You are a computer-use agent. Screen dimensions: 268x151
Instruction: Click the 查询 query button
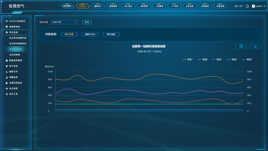point(87,22)
